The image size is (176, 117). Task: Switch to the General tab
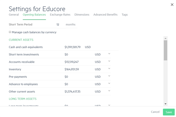14,15
